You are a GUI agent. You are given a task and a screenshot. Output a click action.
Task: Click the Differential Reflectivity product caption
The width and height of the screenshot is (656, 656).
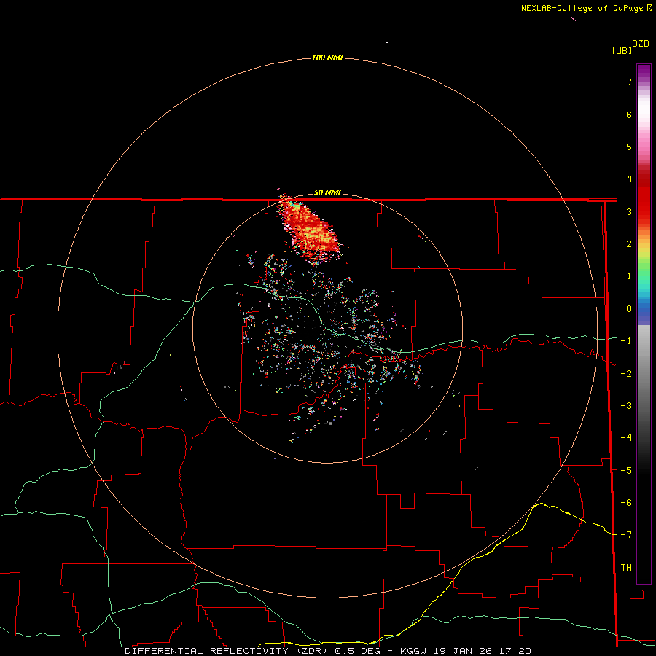(327, 651)
